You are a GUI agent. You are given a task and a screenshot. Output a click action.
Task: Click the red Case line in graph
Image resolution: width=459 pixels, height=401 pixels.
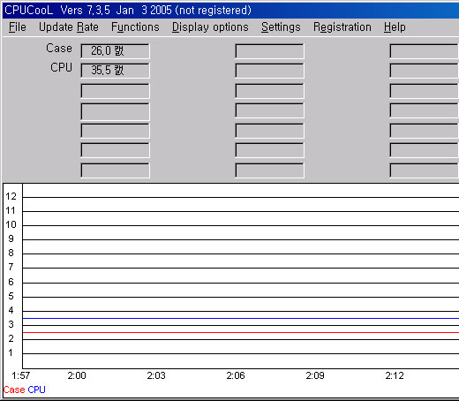[241, 332]
